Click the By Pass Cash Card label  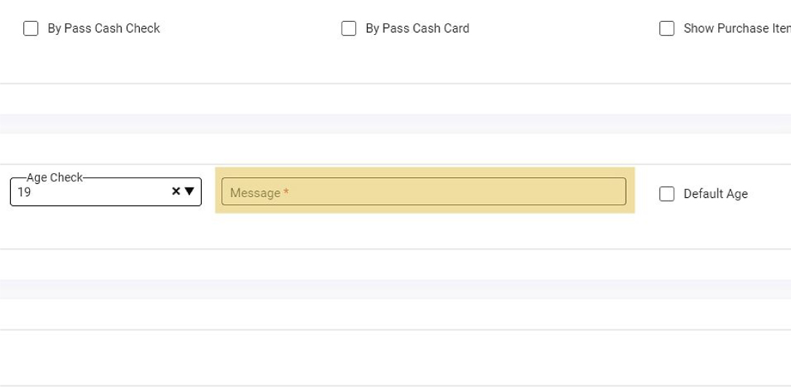click(417, 28)
